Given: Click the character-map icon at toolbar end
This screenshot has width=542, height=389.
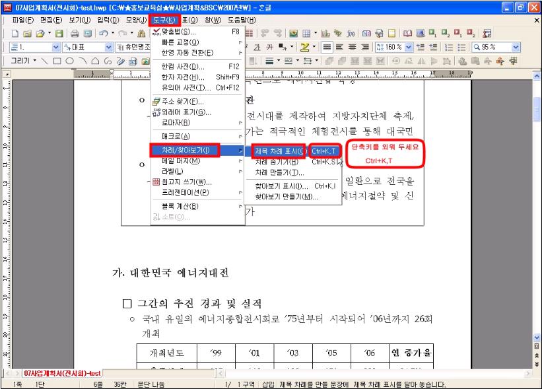Looking at the screenshot, I should click(x=487, y=34).
